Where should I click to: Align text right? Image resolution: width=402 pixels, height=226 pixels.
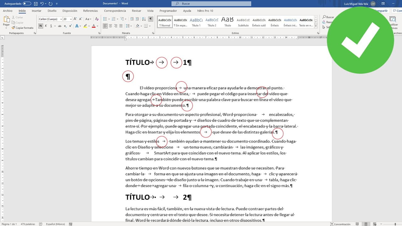point(116,26)
